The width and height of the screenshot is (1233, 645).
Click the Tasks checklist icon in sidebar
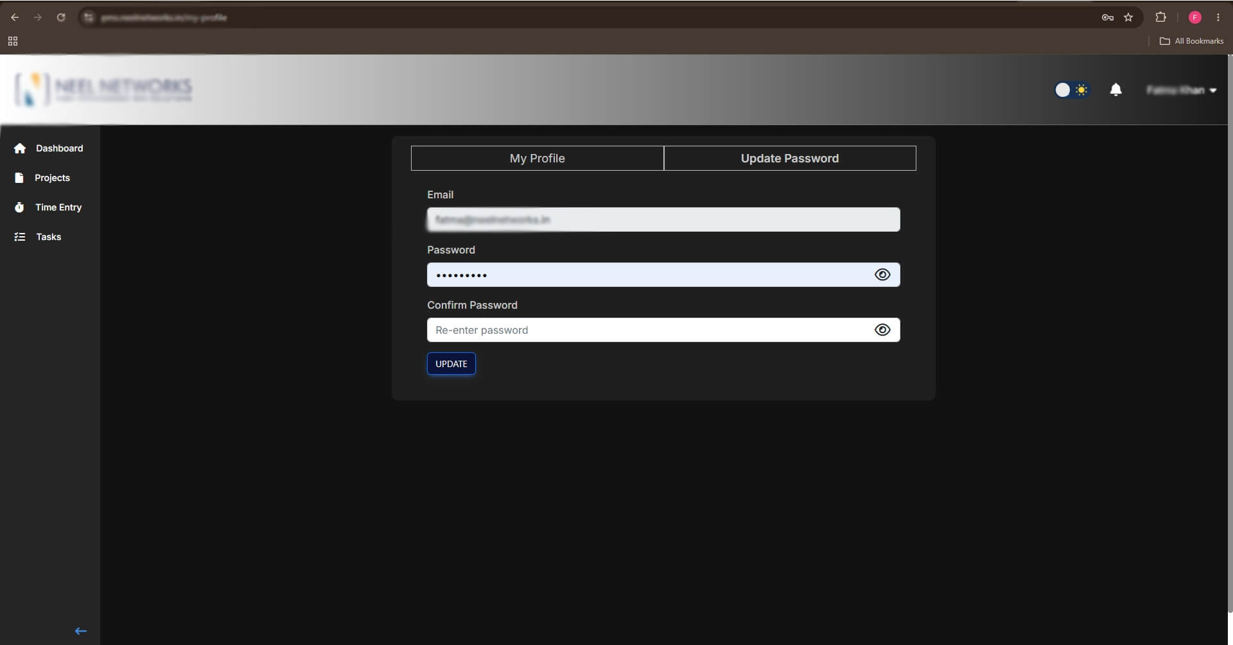tap(20, 237)
